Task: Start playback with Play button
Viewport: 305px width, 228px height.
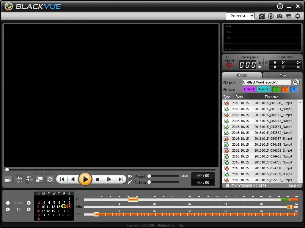Action: point(85,179)
